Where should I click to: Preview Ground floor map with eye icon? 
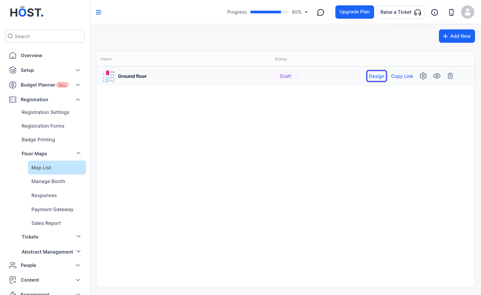click(437, 76)
